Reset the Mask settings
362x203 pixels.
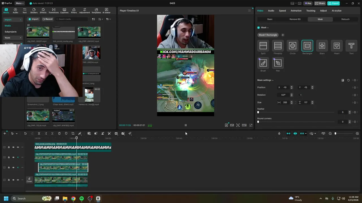(348, 80)
